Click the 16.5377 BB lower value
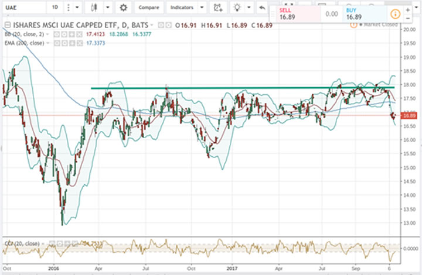Viewport: 422px width, 275px height. (x=142, y=35)
